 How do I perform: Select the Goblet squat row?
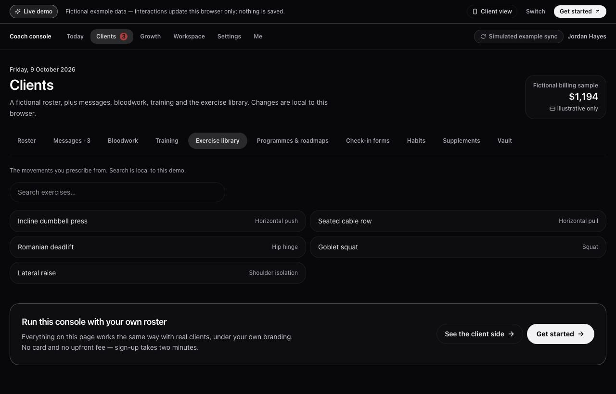[458, 247]
